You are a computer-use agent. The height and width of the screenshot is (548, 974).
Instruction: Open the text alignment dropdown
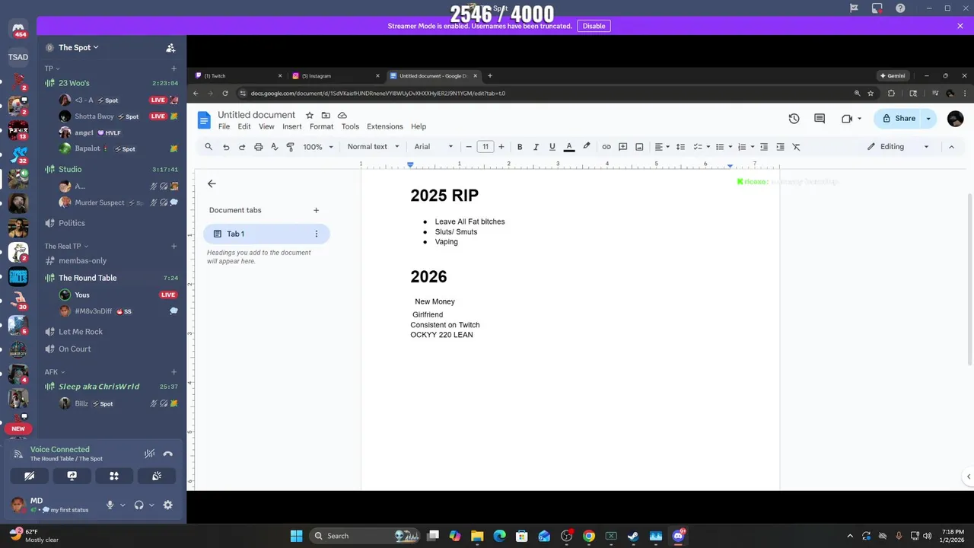(662, 147)
